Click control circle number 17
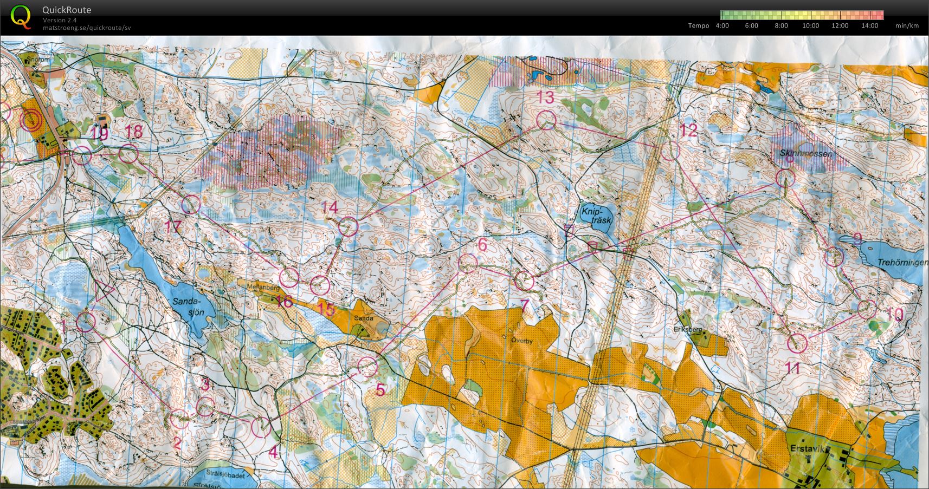 (x=191, y=205)
